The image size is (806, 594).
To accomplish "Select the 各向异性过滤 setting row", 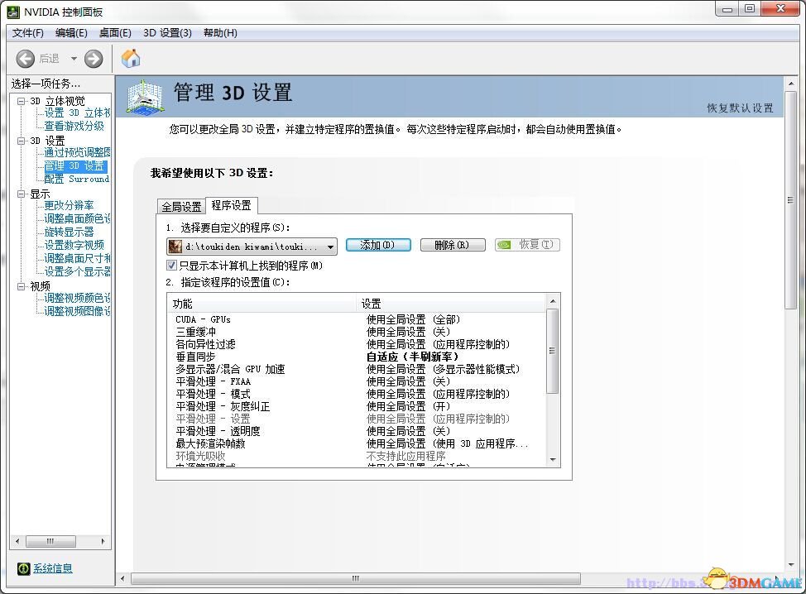I will pos(357,344).
